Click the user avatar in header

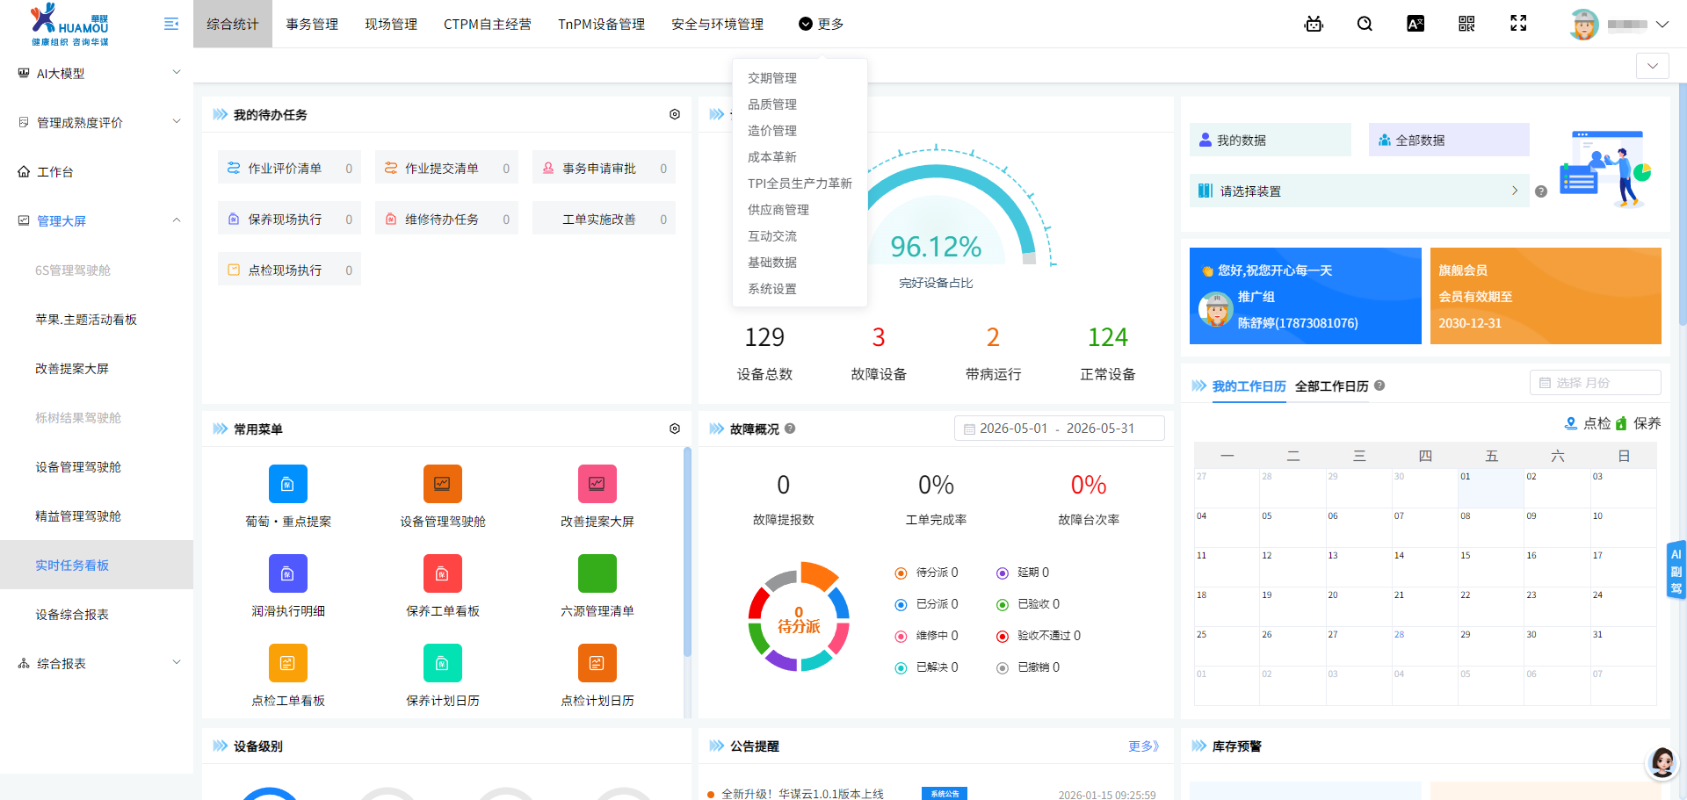(x=1584, y=24)
